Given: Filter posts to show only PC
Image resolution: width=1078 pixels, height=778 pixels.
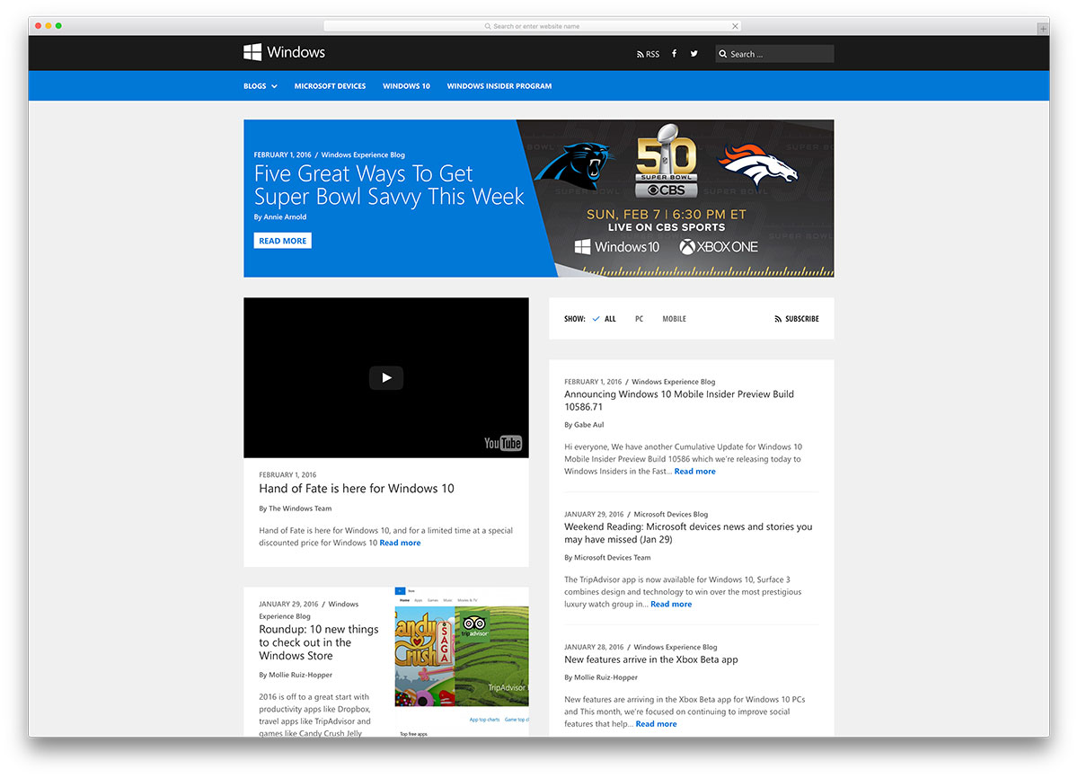Looking at the screenshot, I should (x=639, y=318).
